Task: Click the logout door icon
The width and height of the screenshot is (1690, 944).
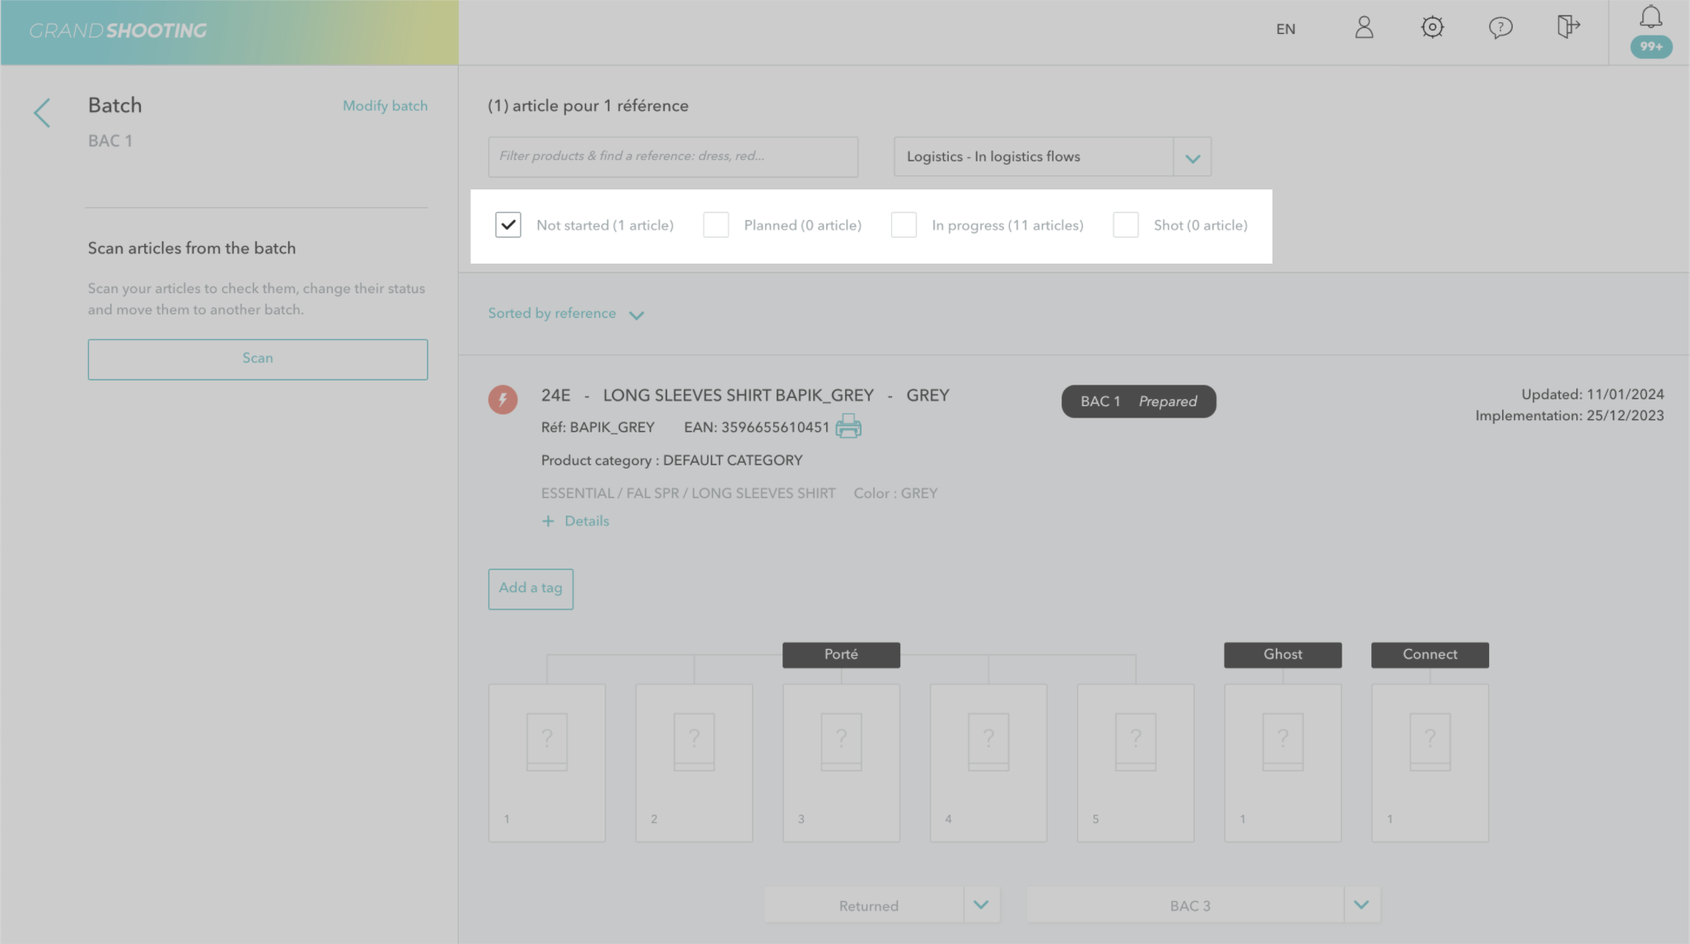Action: (x=1568, y=27)
